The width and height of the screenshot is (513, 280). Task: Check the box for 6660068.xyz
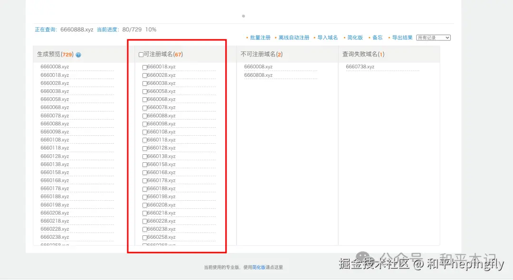click(x=144, y=100)
